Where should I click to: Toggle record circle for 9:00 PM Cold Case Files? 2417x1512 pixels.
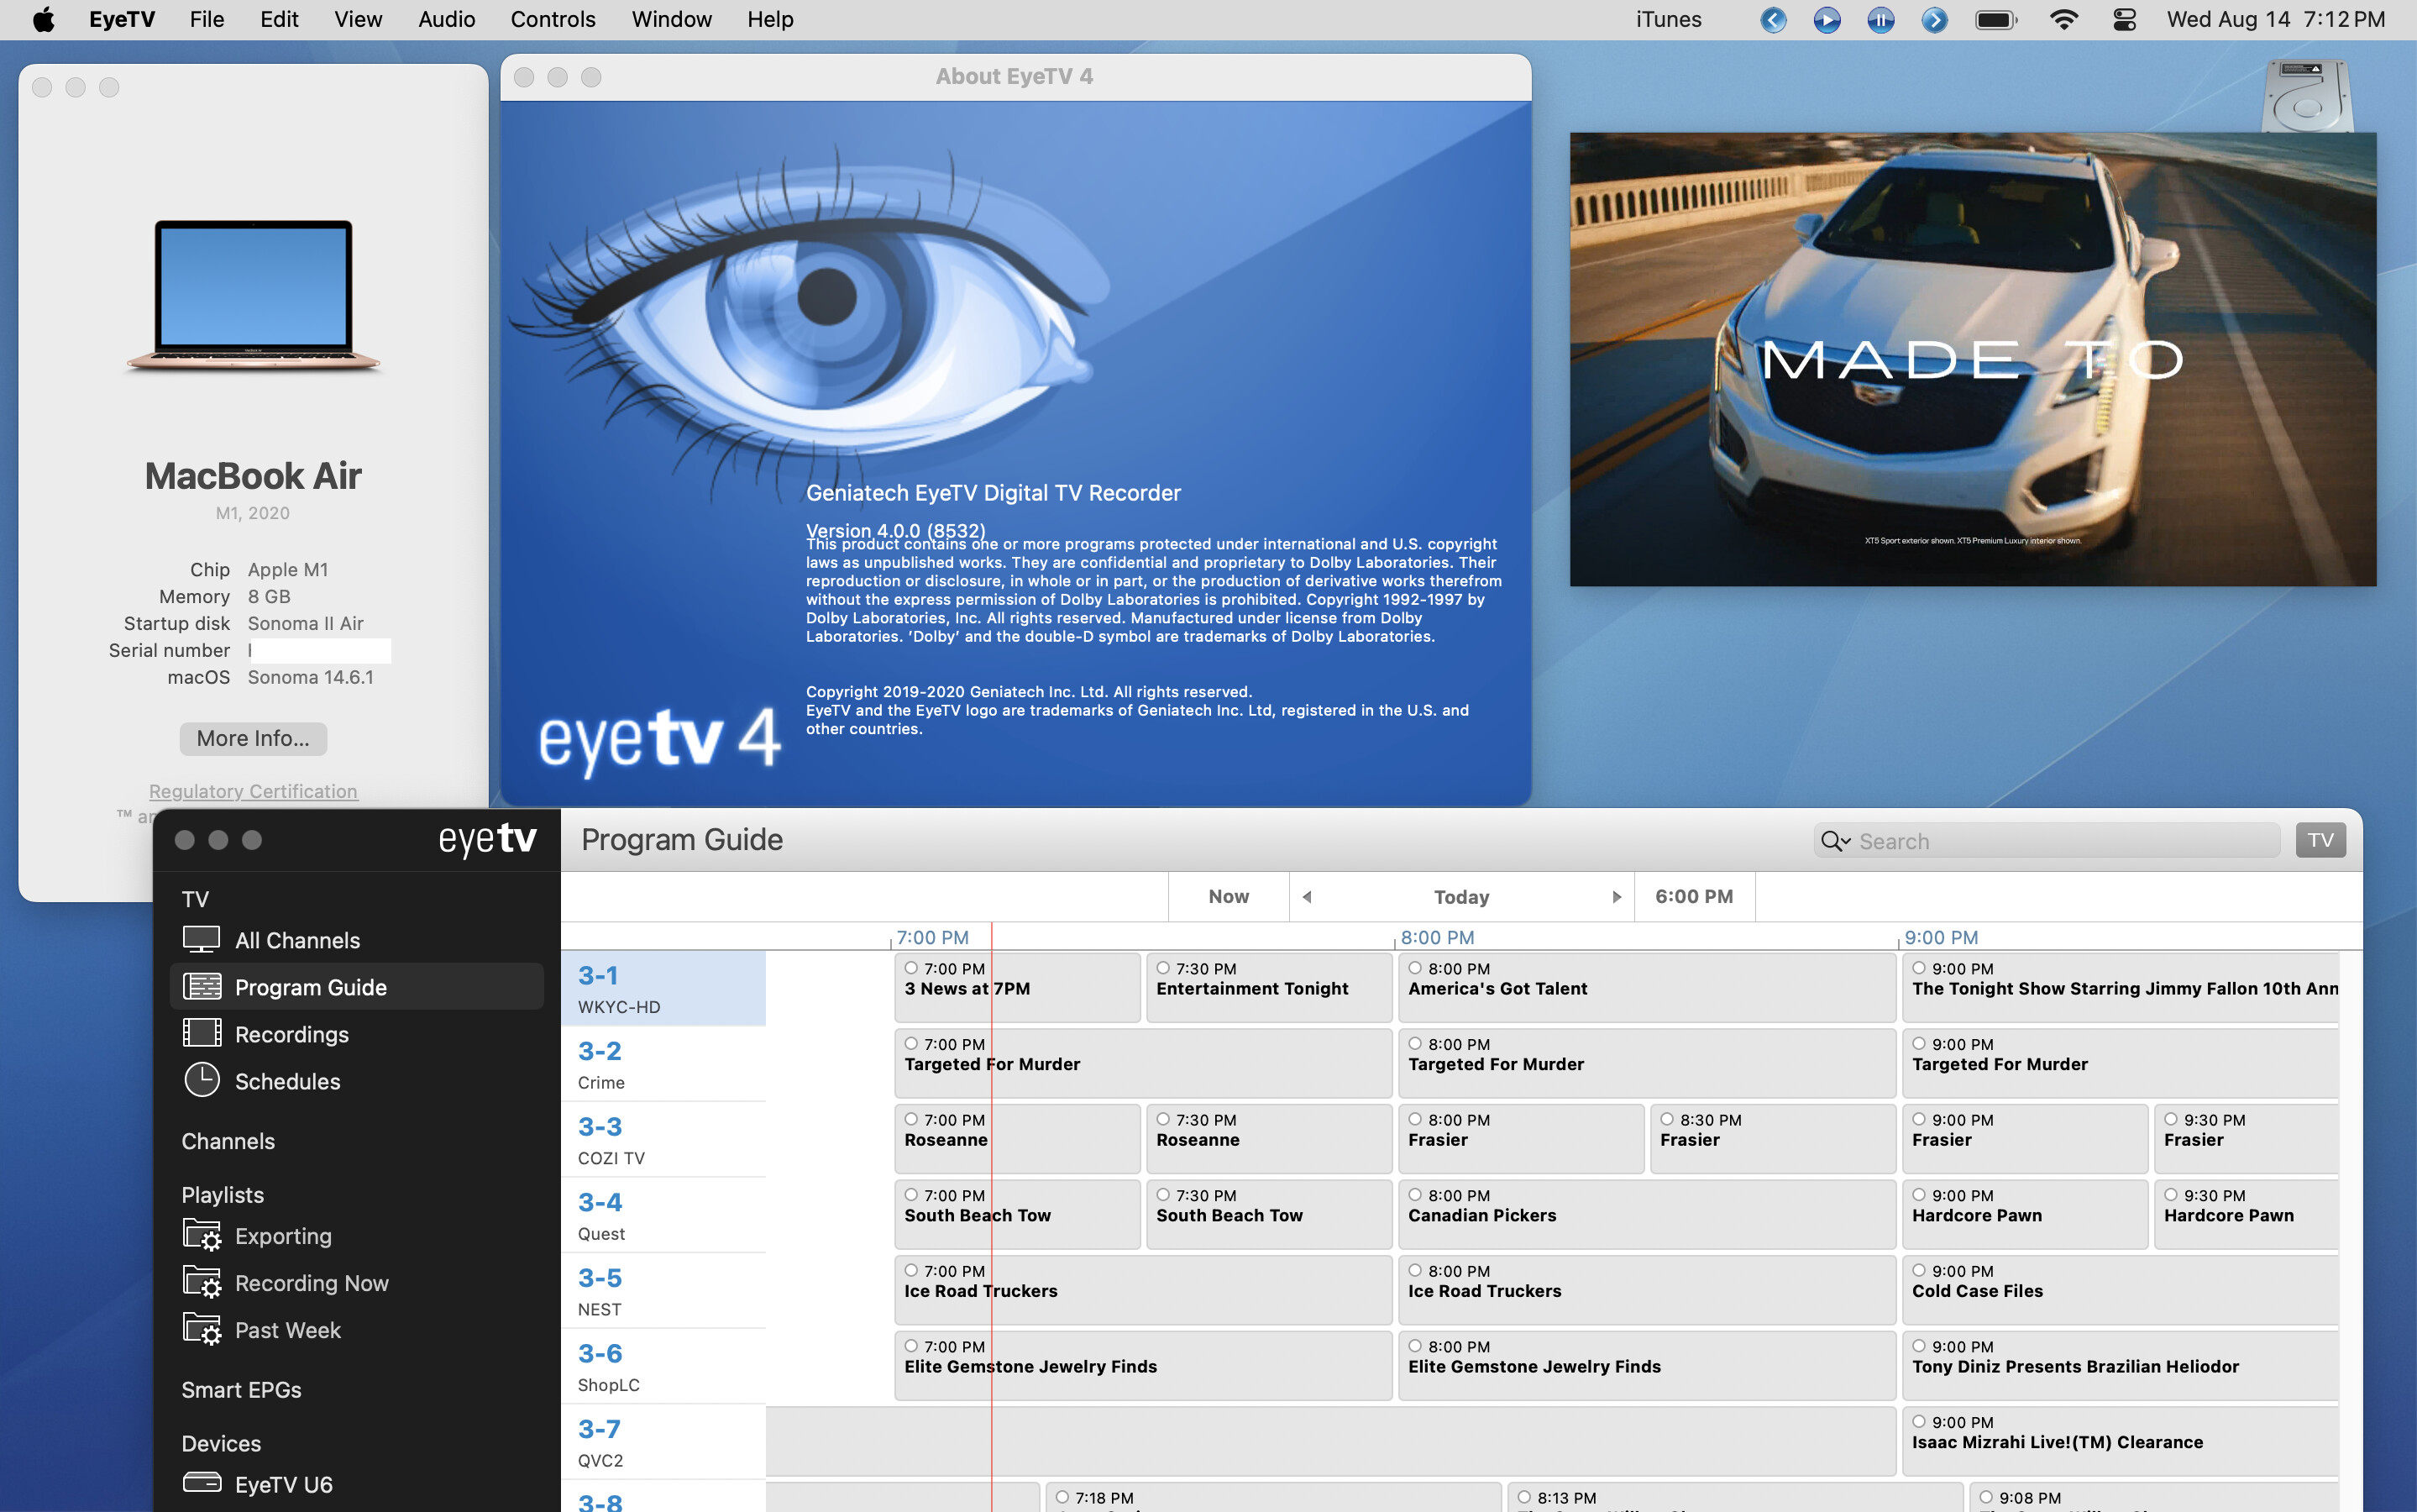1918,1270
